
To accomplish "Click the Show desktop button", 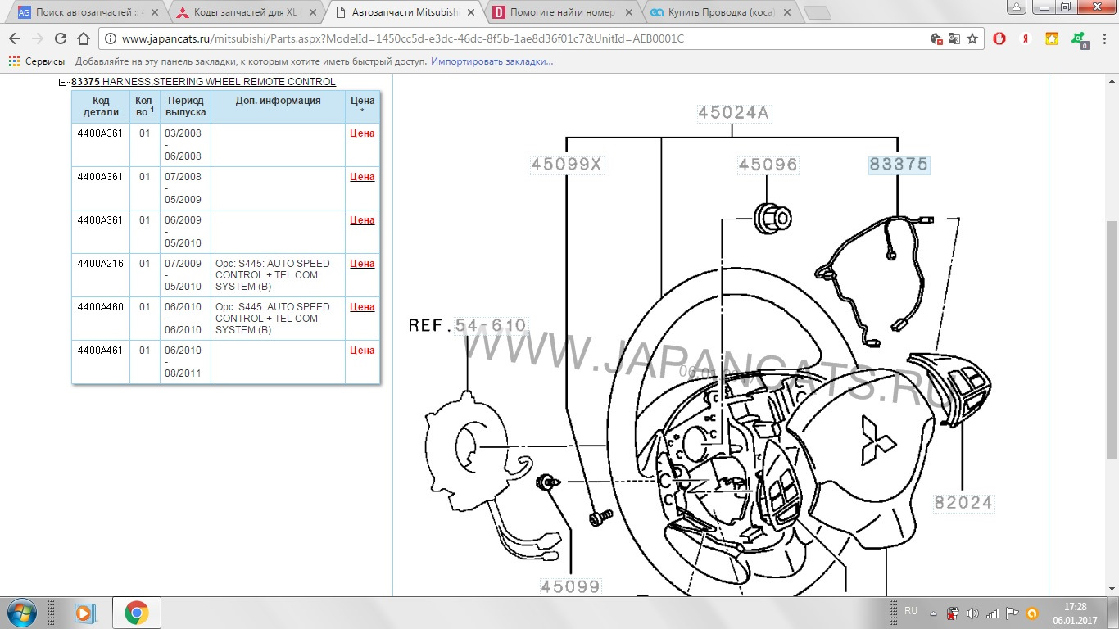I will tap(1113, 613).
